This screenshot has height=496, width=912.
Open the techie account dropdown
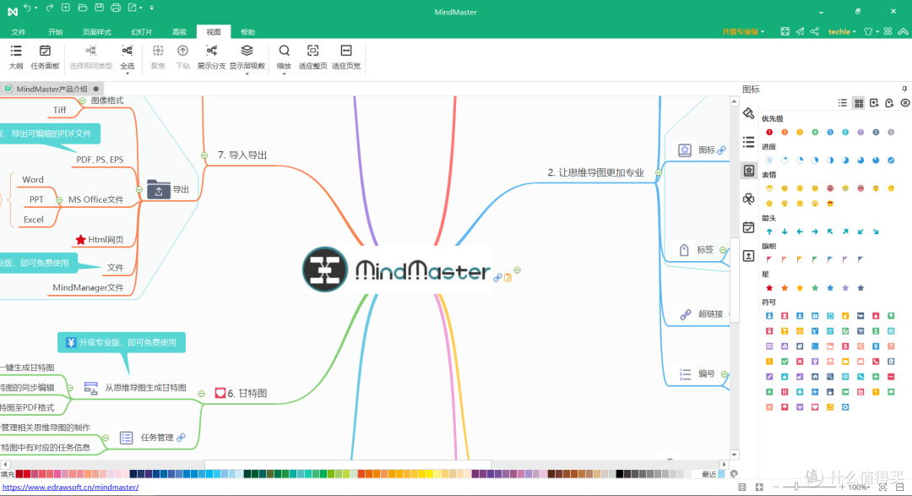tap(842, 31)
